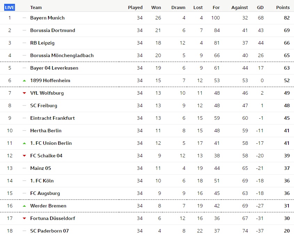Viewport: 294px width, 236px height.
Task: Select the GD column header
Action: pos(260,8)
